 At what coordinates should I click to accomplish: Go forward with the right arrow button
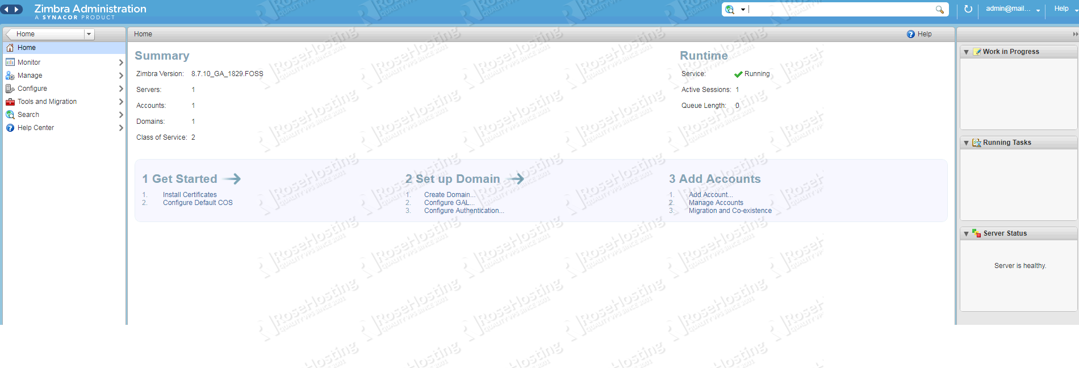17,9
